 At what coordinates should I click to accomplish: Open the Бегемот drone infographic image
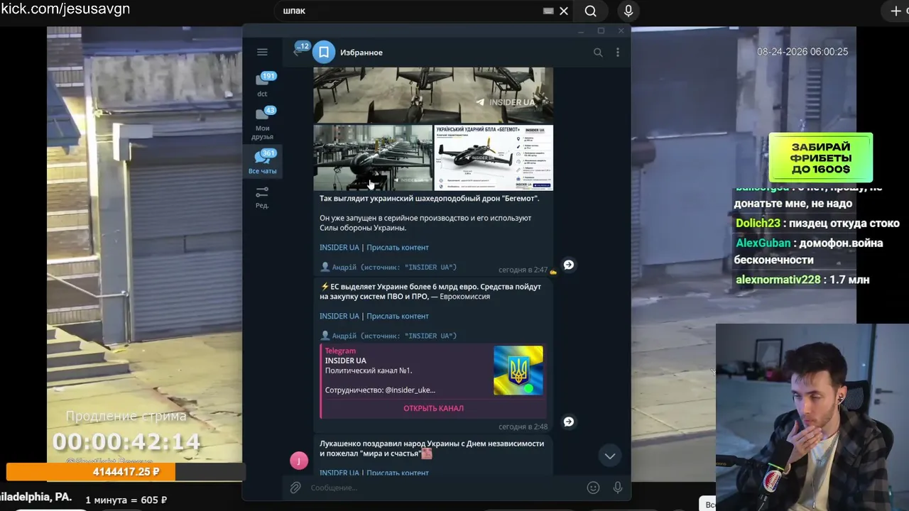coord(494,158)
